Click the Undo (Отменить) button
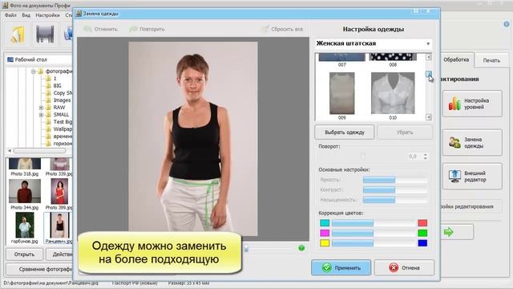The width and height of the screenshot is (513, 289). [100, 29]
